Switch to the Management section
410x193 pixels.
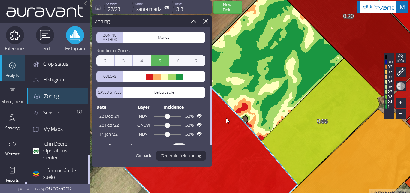(12, 96)
